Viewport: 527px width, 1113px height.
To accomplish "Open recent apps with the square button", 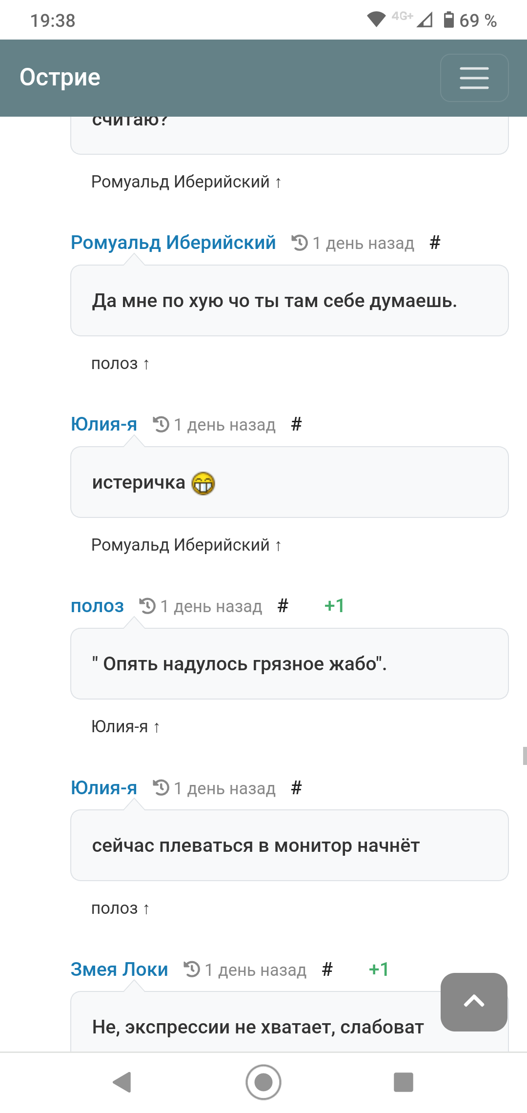I will [x=404, y=1082].
